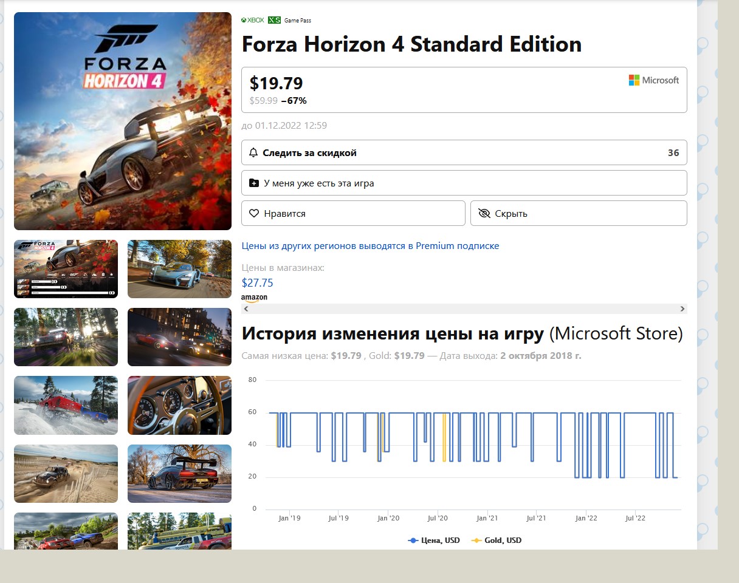This screenshot has height=583, width=739.
Task: Toggle the Цена, USD legend series
Action: (x=434, y=540)
